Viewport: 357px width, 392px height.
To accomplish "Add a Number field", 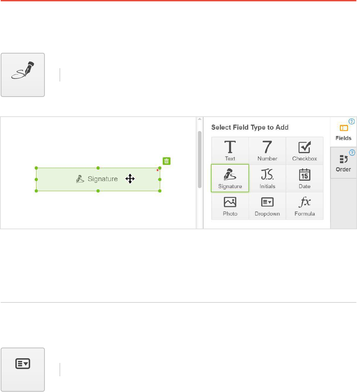I will [267, 150].
